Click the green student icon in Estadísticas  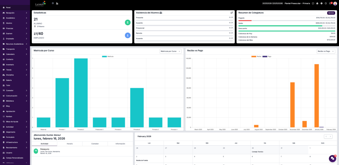127,22
